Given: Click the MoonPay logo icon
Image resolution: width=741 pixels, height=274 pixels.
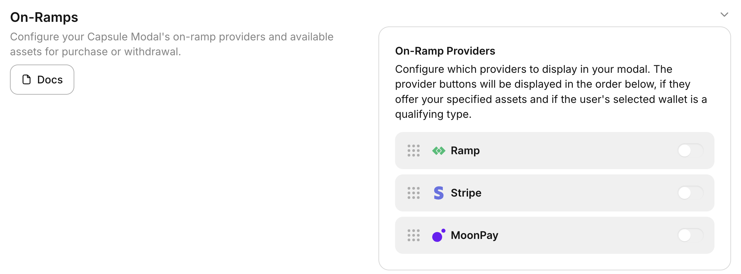Looking at the screenshot, I should click(x=438, y=235).
